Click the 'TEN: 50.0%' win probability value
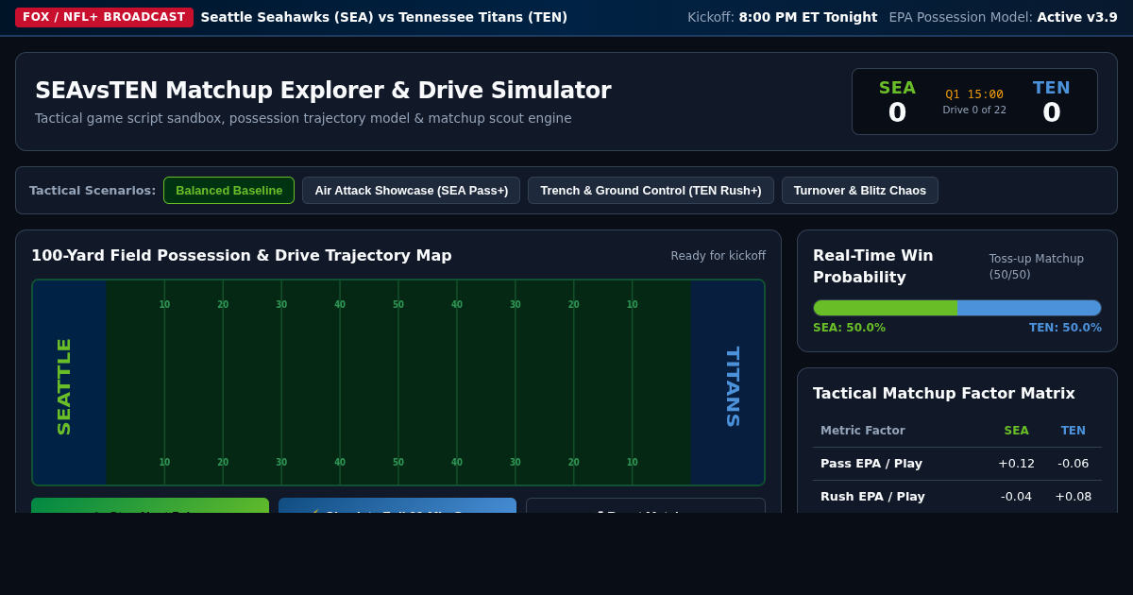The height and width of the screenshot is (595, 1133). (x=1065, y=328)
